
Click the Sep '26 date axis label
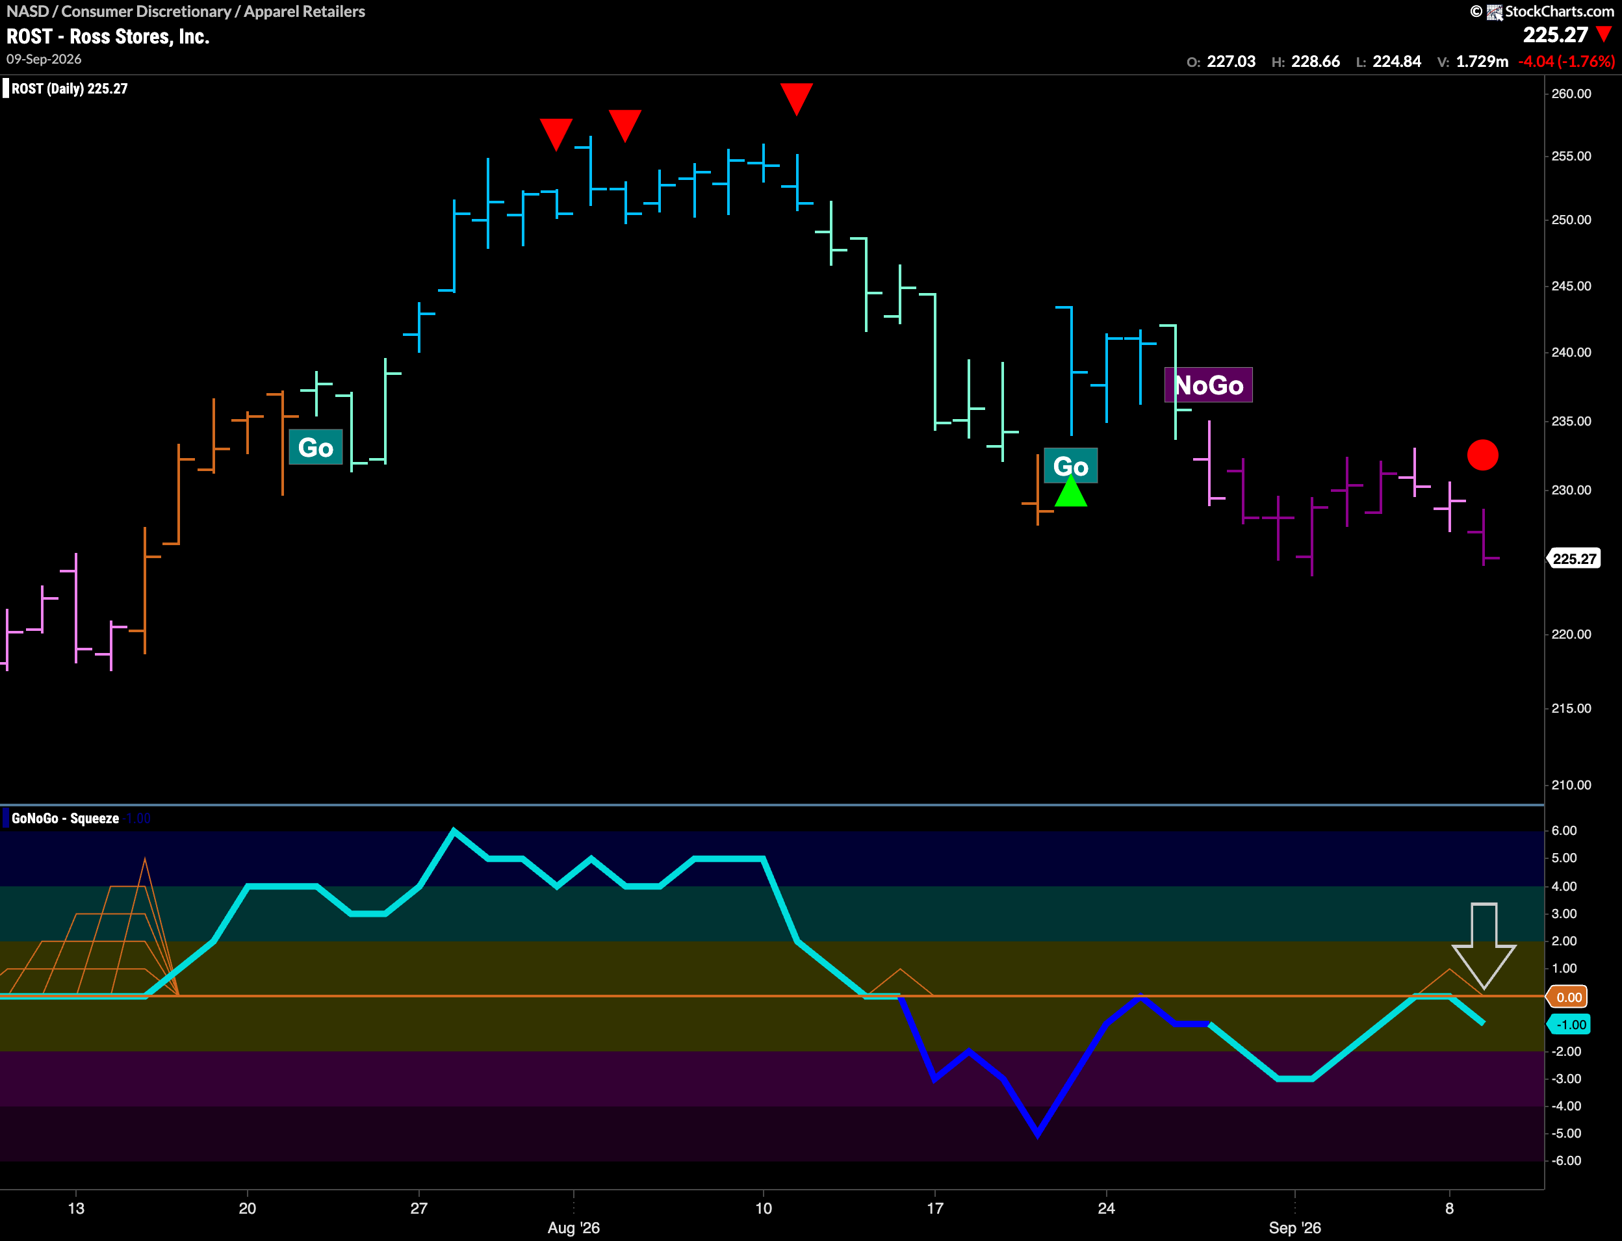click(x=1294, y=1228)
